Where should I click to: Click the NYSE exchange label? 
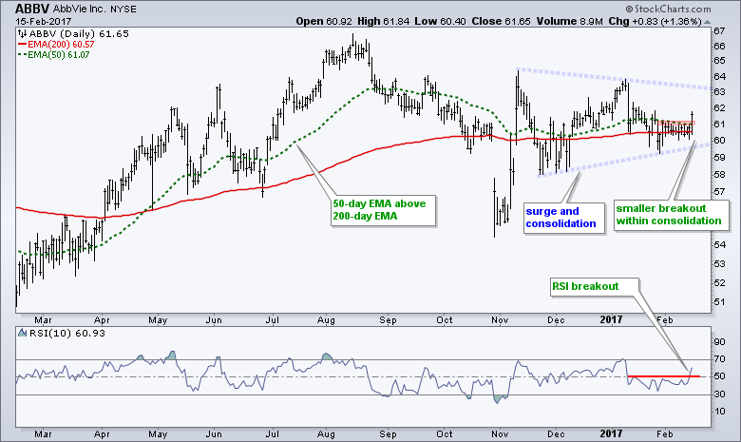pos(123,9)
